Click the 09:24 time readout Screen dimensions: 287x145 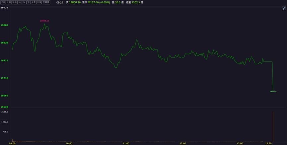pyautogui.click(x=60, y=3)
